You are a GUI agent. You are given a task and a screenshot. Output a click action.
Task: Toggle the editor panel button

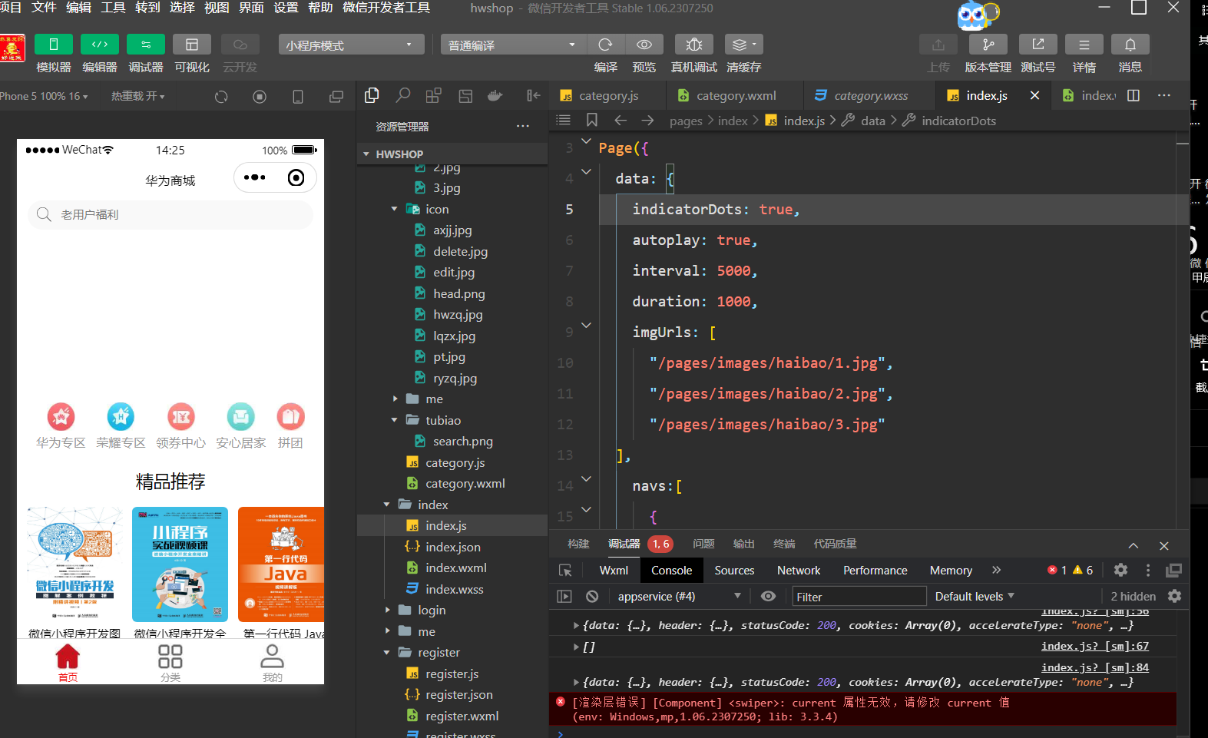(x=100, y=45)
